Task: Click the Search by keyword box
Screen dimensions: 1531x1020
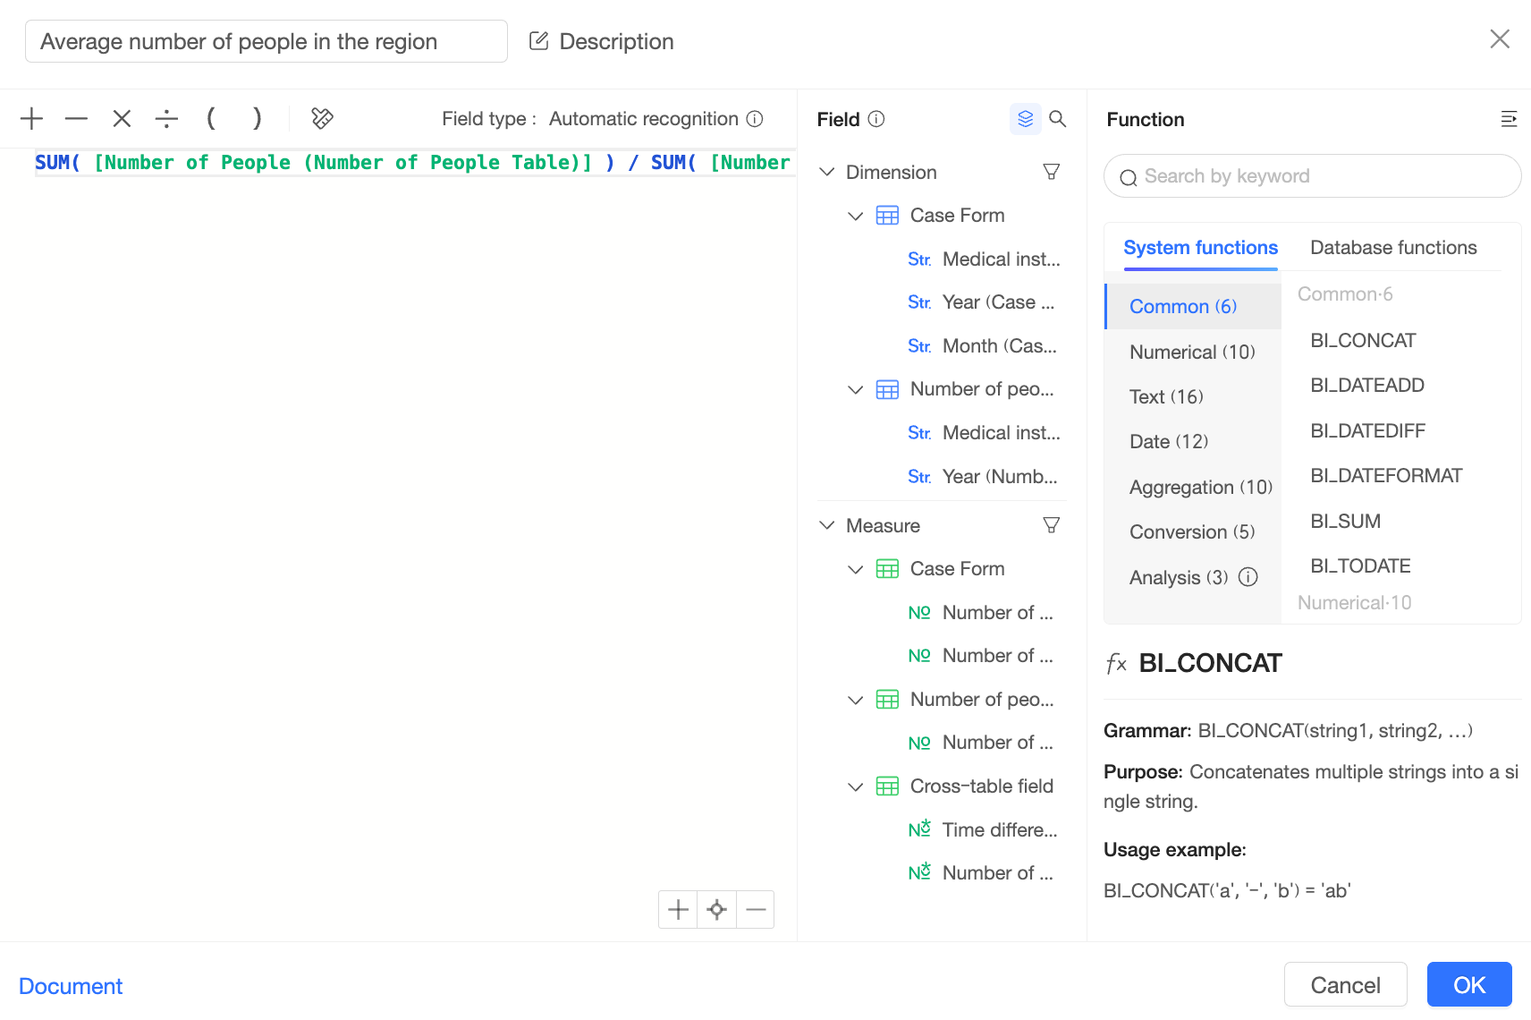Action: tap(1312, 176)
